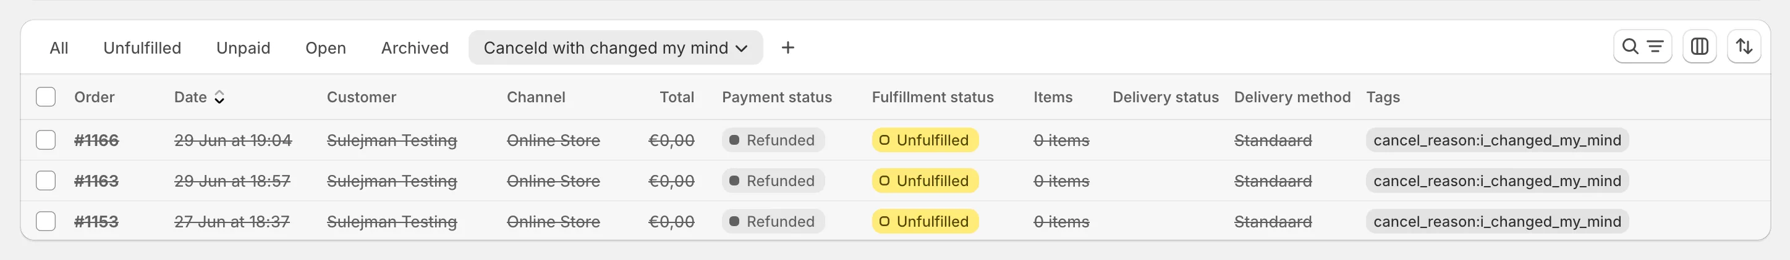Select order #1153 checkbox
The width and height of the screenshot is (1790, 260).
point(46,222)
